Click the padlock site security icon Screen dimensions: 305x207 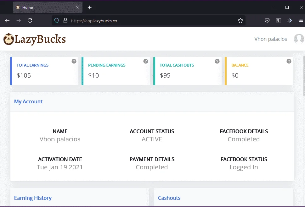pyautogui.click(x=65, y=21)
